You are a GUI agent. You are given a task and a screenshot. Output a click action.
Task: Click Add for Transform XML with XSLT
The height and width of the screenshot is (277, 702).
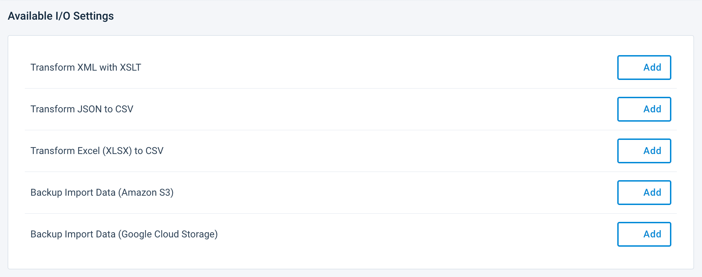click(x=644, y=68)
